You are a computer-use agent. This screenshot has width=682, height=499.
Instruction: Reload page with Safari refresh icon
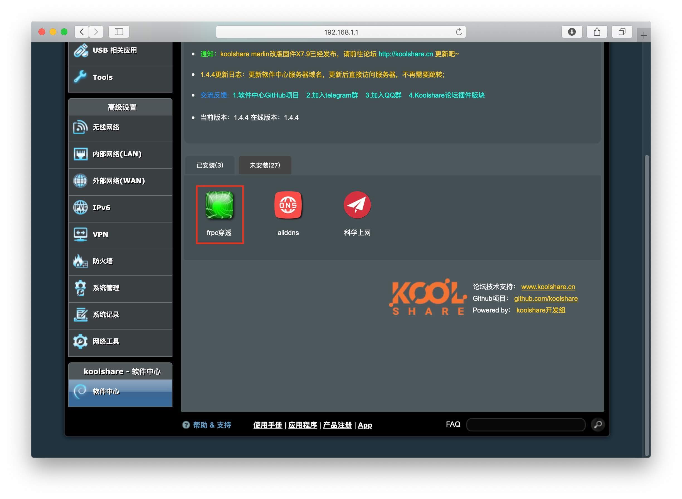pos(459,32)
